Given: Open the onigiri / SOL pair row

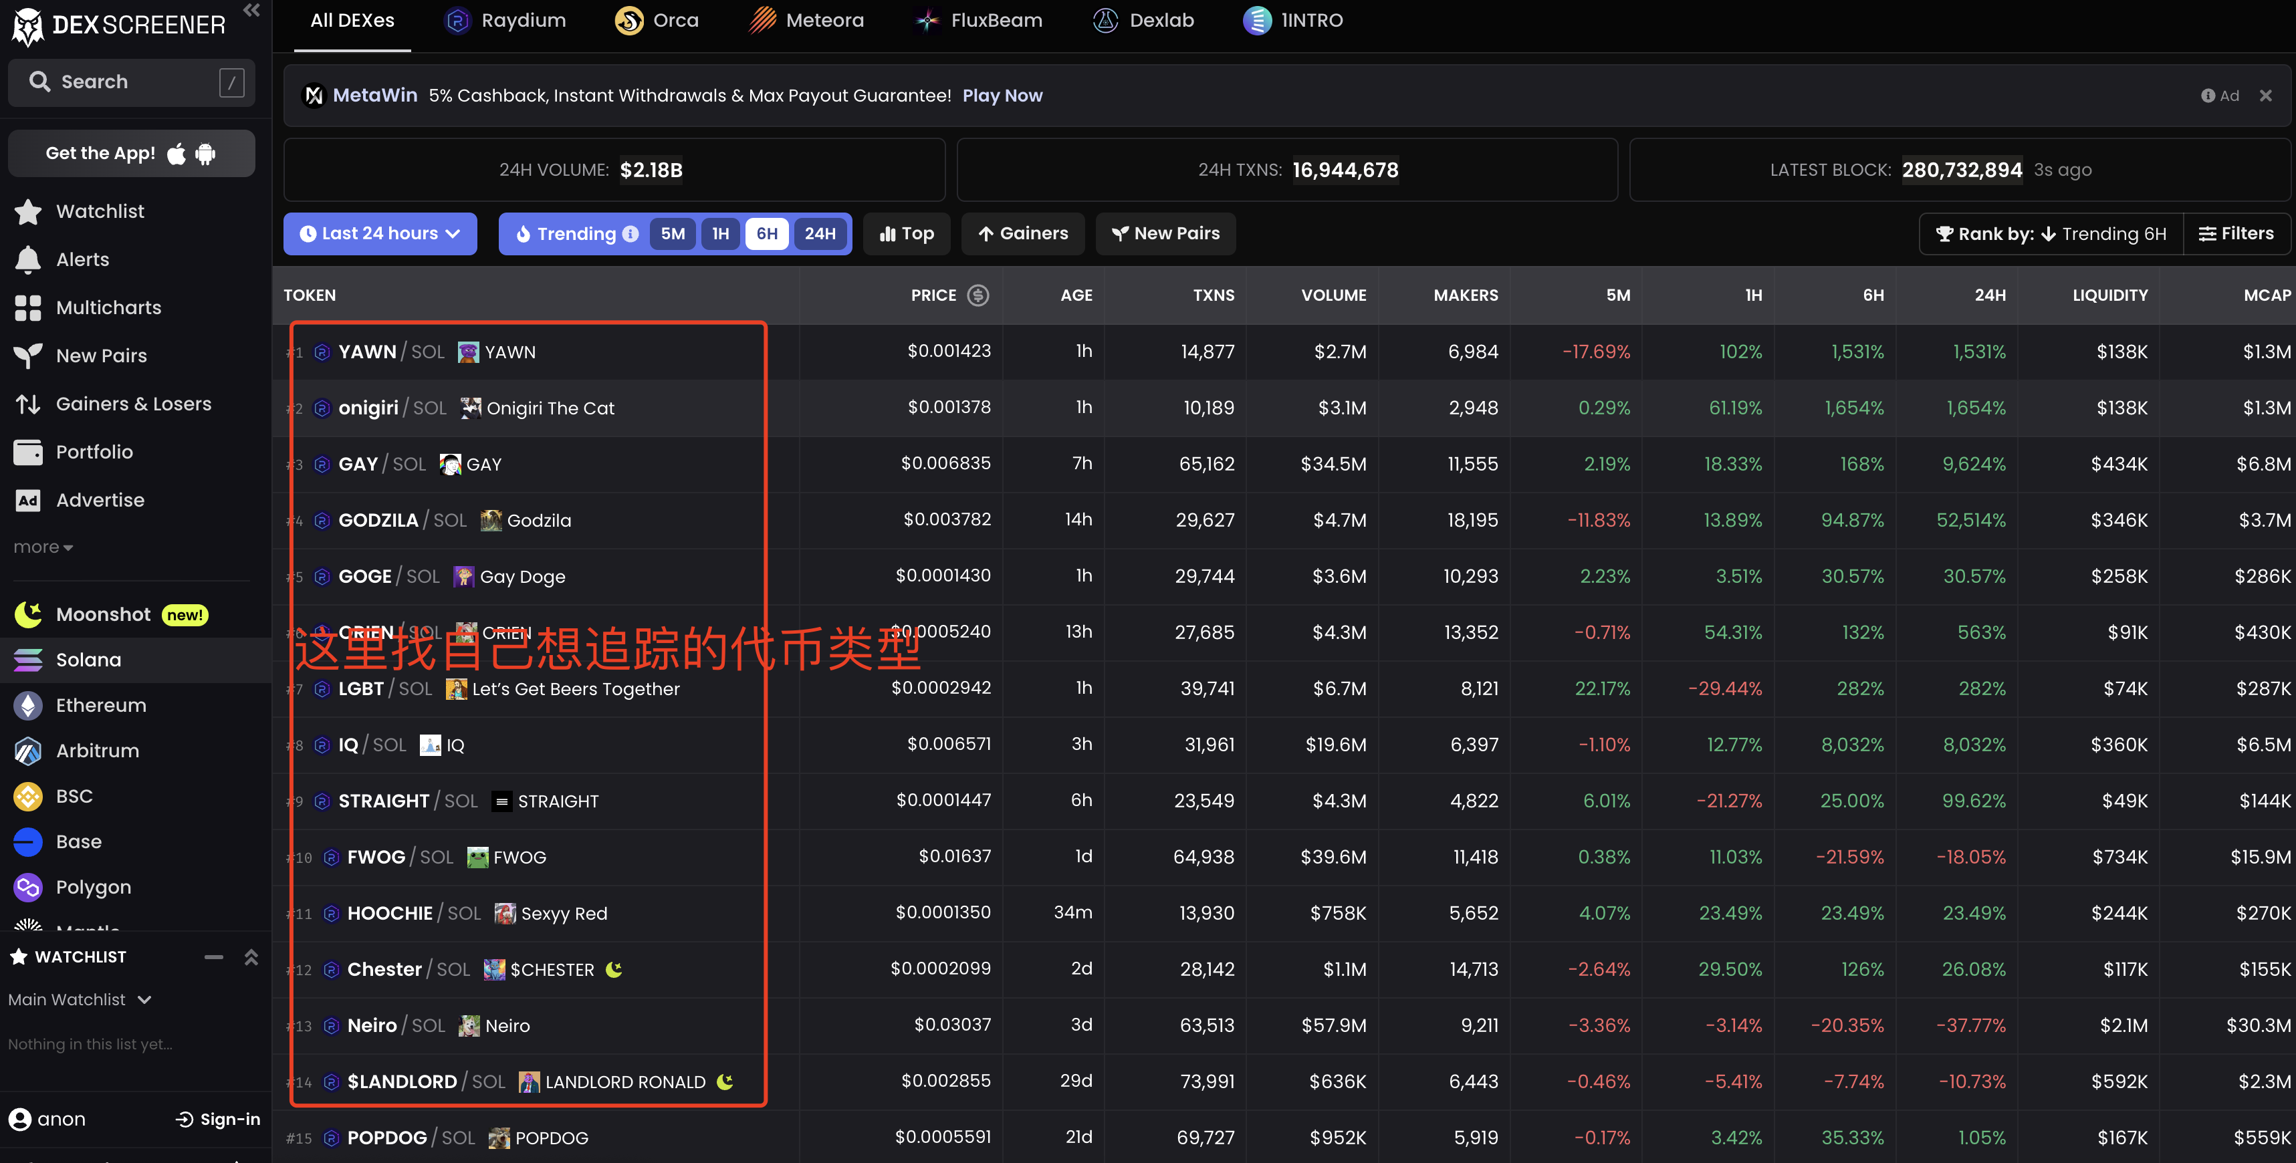Looking at the screenshot, I should click(1284, 408).
